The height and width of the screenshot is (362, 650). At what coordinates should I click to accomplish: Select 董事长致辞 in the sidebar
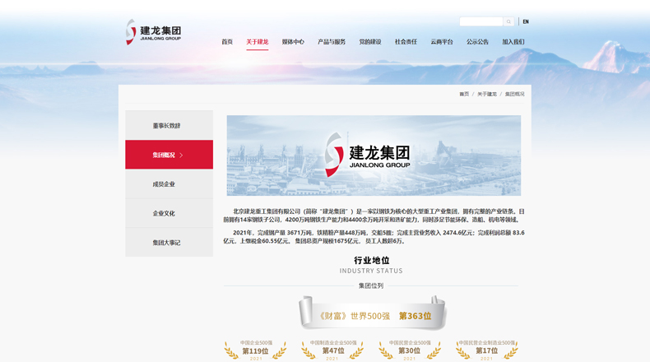tap(169, 125)
